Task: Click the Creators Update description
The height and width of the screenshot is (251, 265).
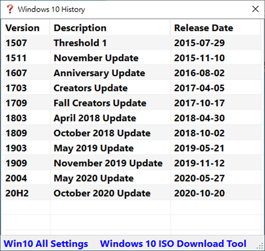Action: click(x=90, y=88)
